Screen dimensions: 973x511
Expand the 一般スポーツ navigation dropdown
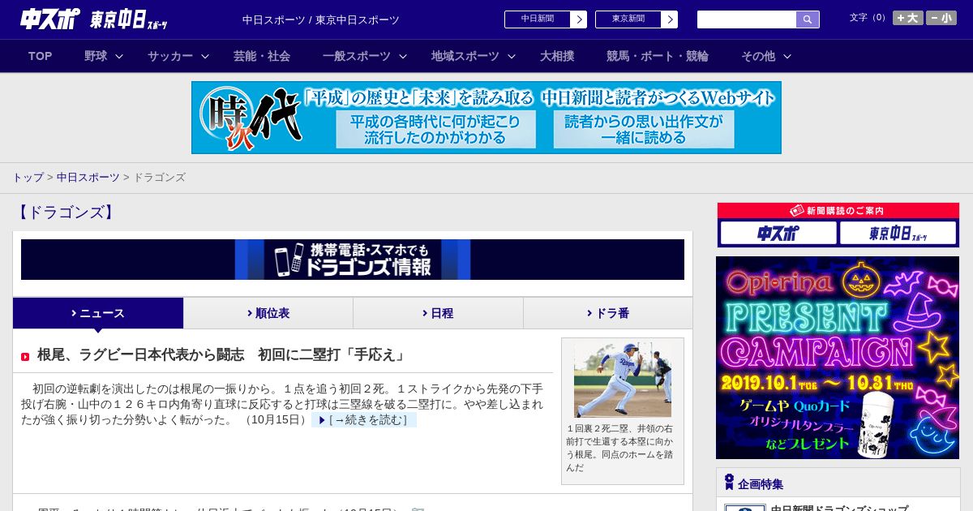pyautogui.click(x=364, y=56)
